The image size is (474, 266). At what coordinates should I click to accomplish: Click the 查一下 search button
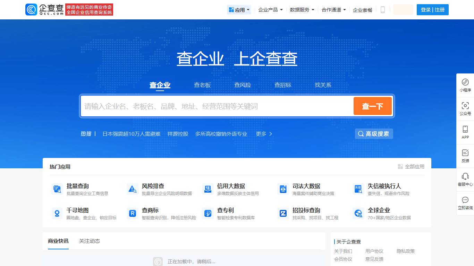[373, 106]
